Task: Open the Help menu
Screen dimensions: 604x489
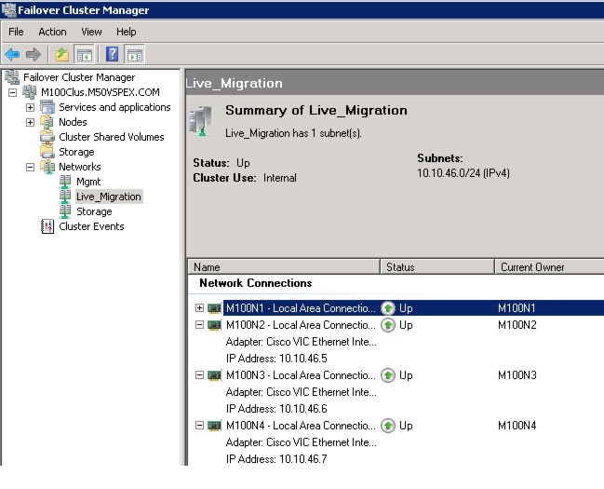Action: coord(127,32)
